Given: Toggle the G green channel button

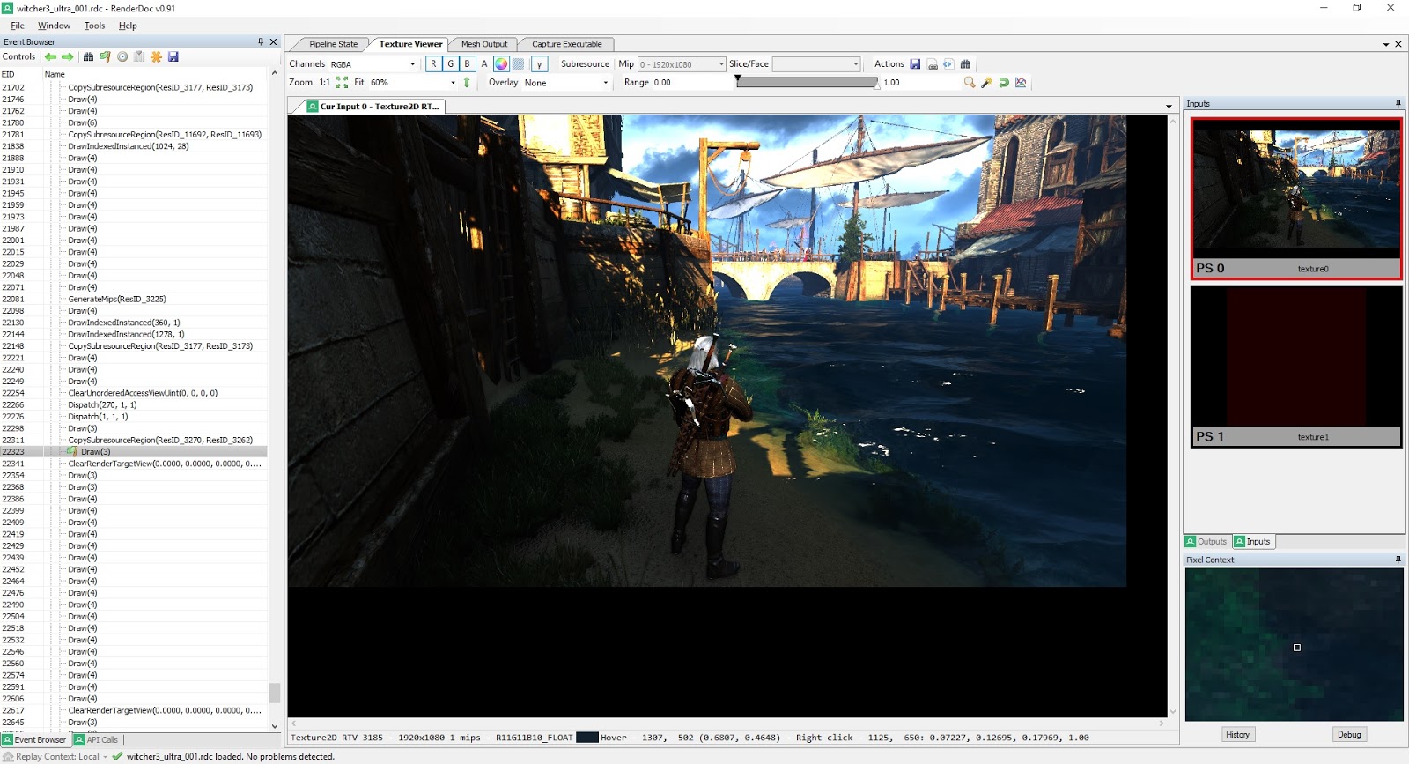Looking at the screenshot, I should point(450,64).
